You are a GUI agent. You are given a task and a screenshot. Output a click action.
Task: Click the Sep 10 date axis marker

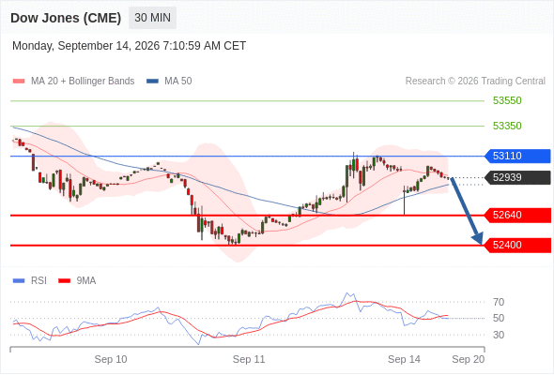[111, 359]
